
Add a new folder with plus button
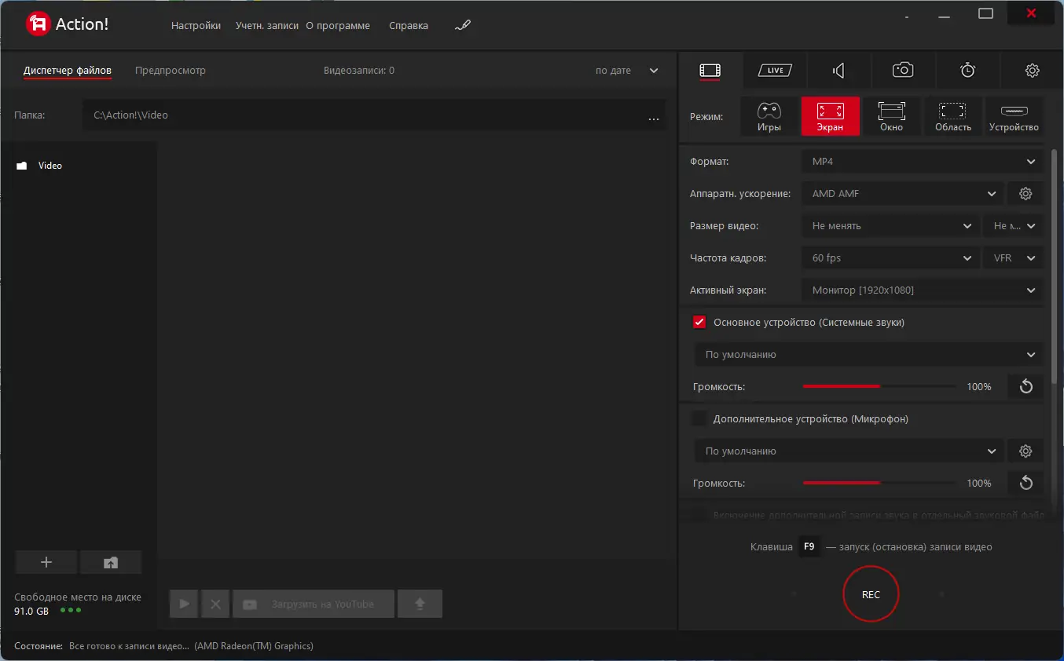point(46,562)
